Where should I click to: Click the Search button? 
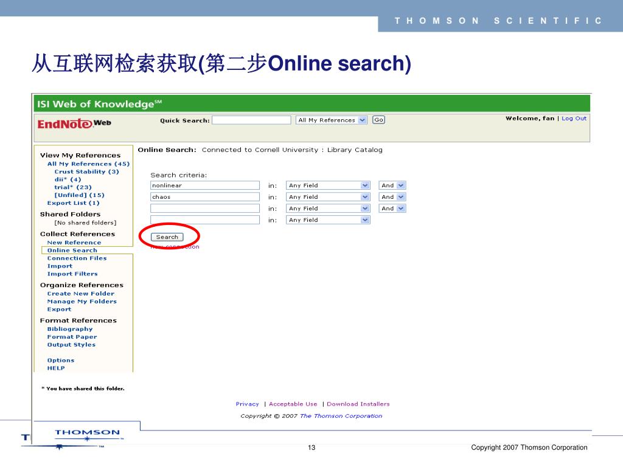tap(167, 237)
